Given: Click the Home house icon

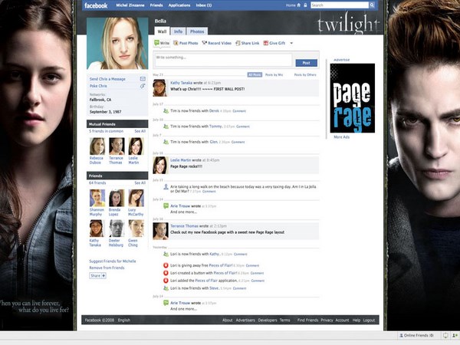Looking at the screenshot, I should coord(300,5).
